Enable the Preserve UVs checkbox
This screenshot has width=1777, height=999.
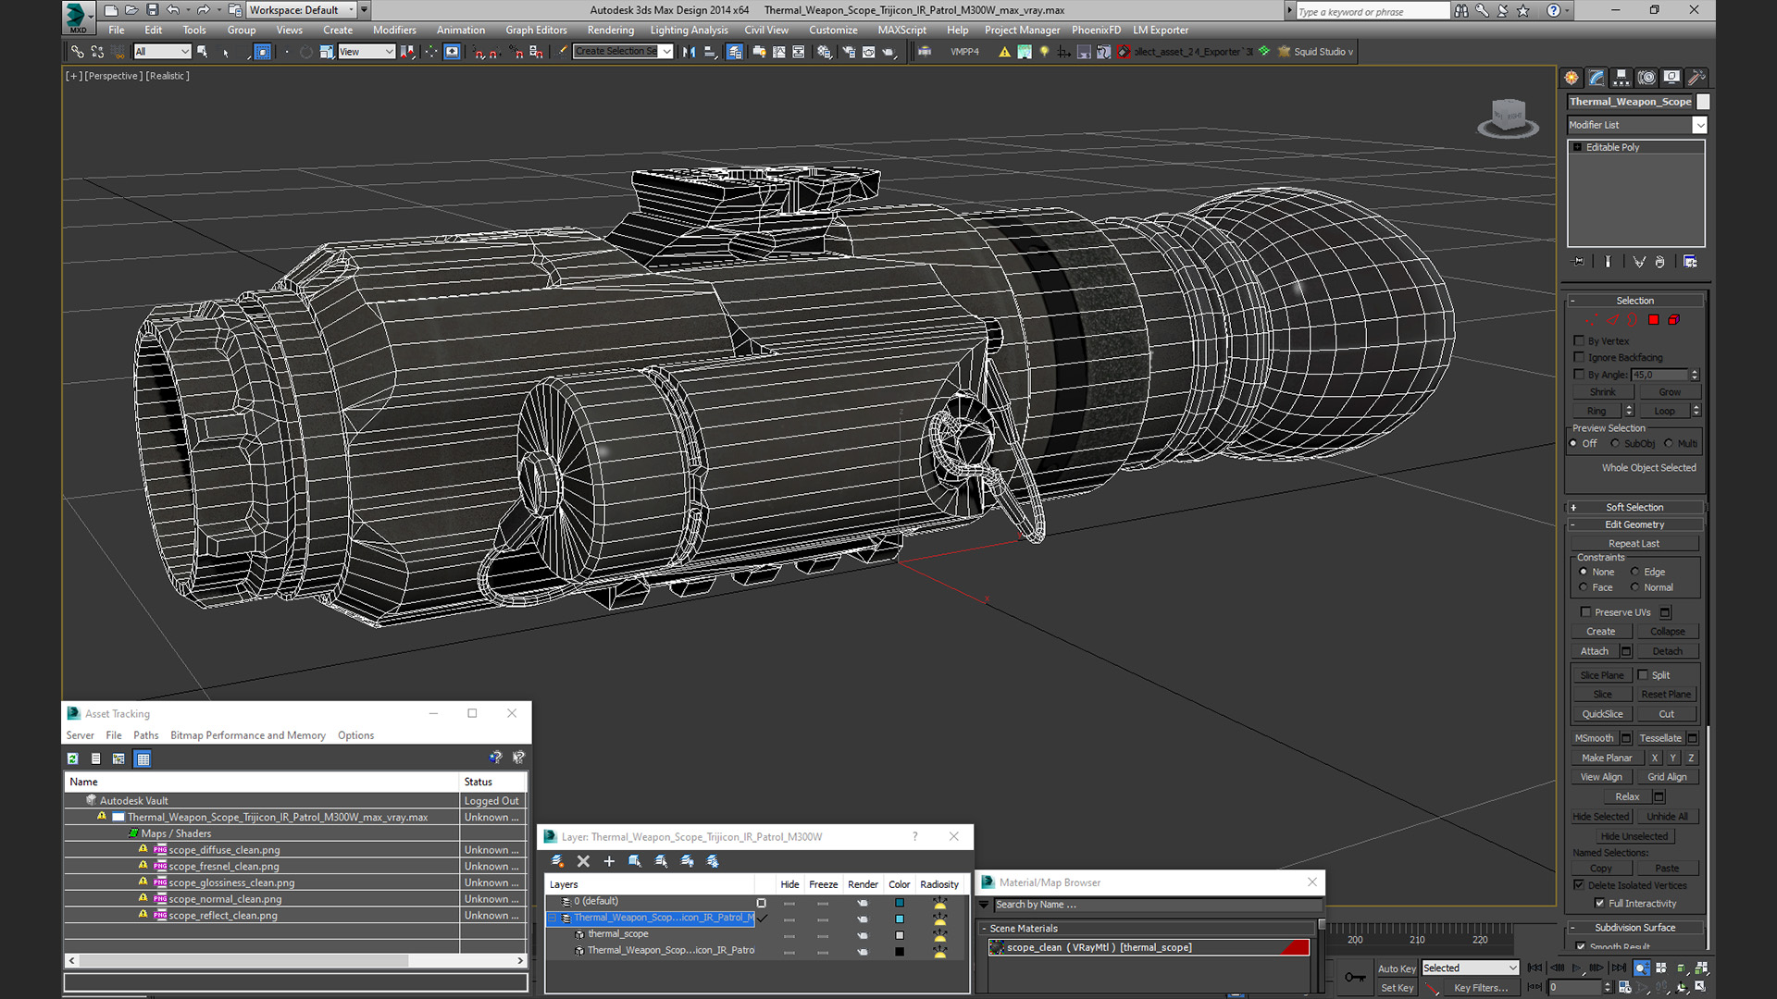click(x=1585, y=611)
